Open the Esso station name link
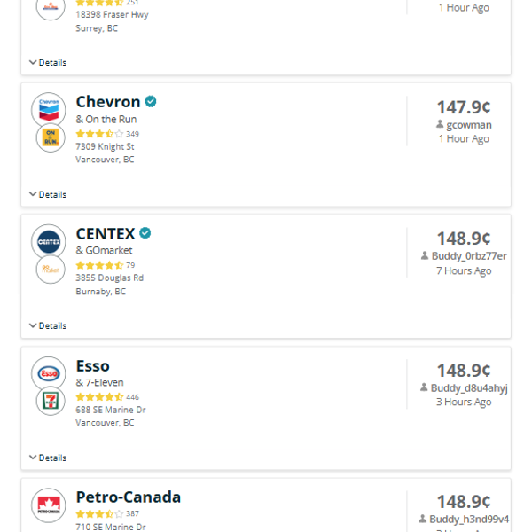This screenshot has width=532, height=532. coord(93,365)
